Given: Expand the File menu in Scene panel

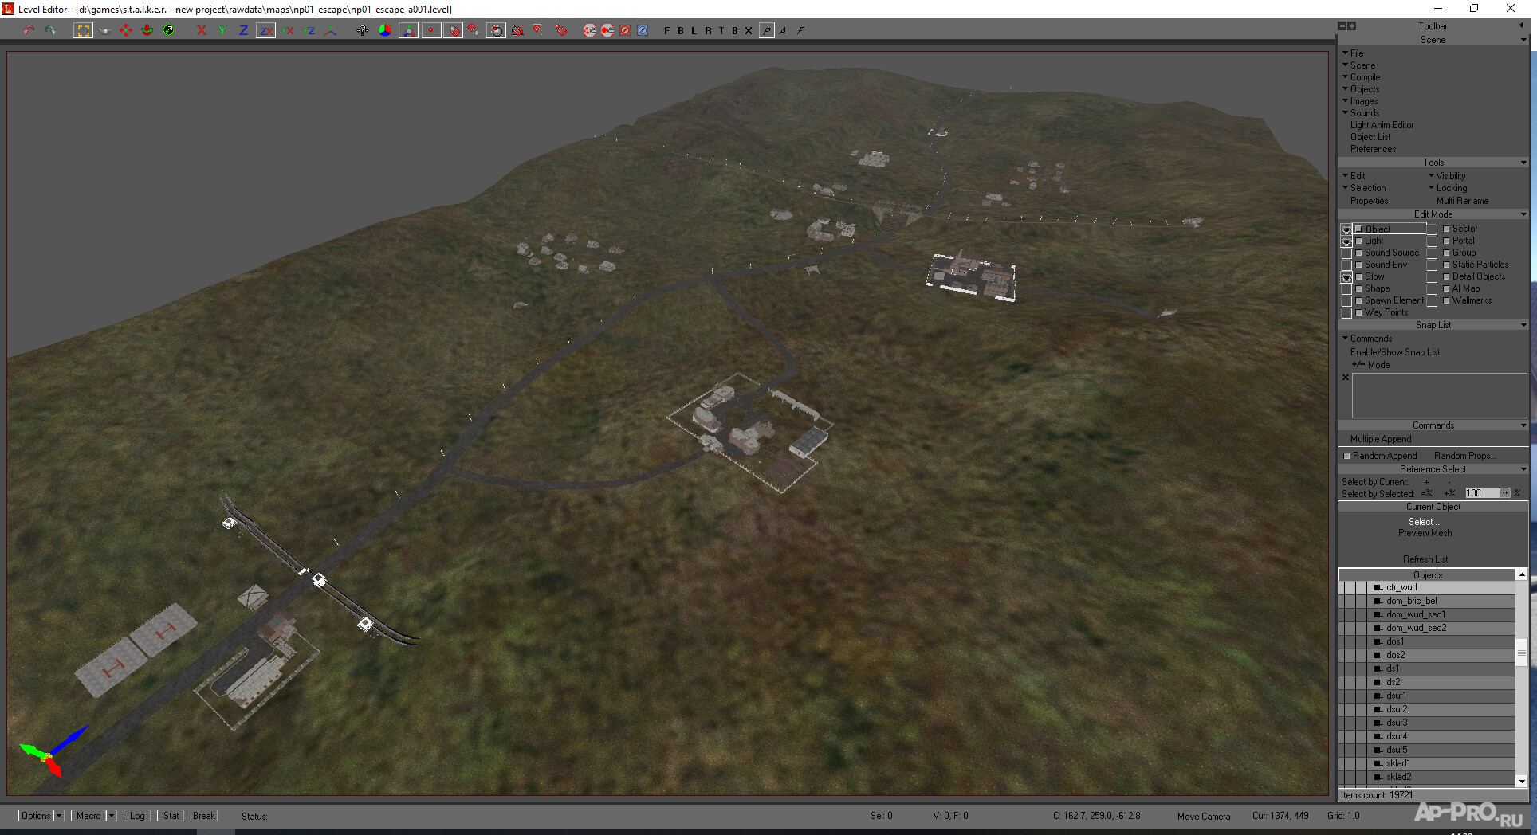Looking at the screenshot, I should [1356, 53].
